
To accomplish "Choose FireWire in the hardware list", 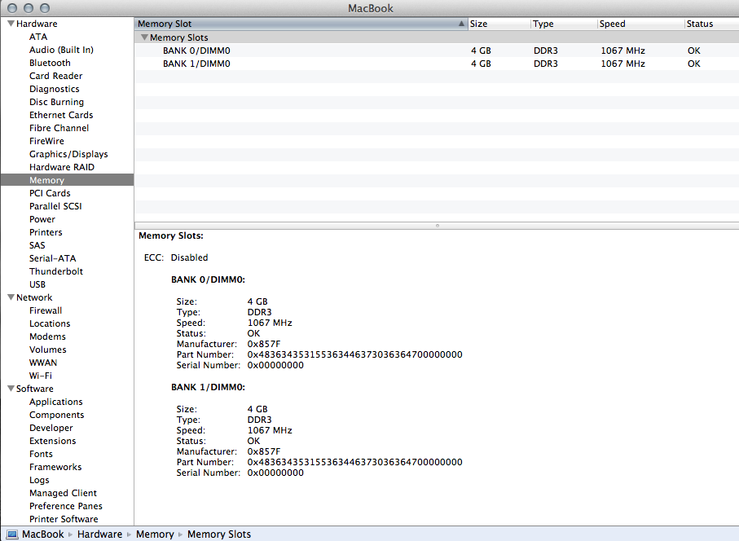I will tap(46, 141).
